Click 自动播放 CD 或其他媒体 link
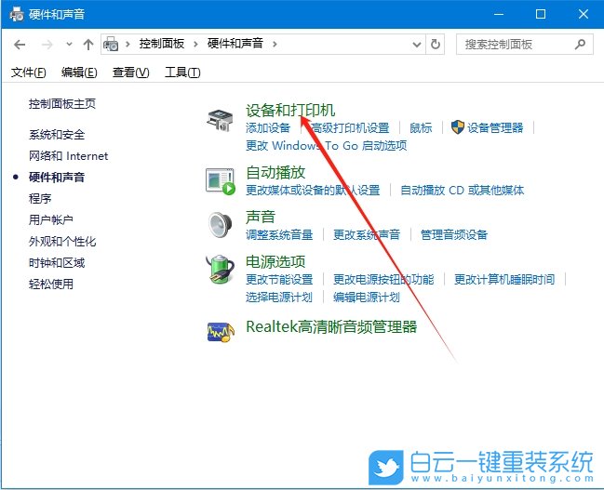The image size is (604, 490). click(x=463, y=191)
